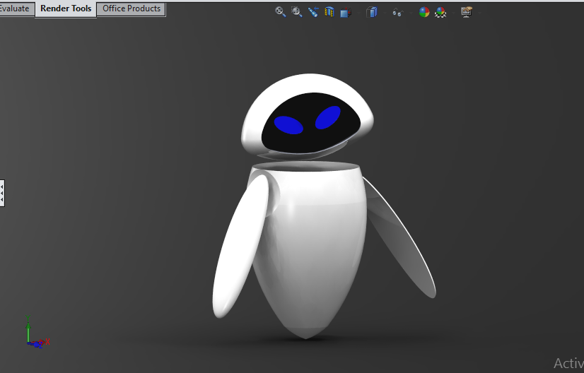Expand the View Settings dropdown arrow
The height and width of the screenshot is (373, 584).
coord(479,13)
